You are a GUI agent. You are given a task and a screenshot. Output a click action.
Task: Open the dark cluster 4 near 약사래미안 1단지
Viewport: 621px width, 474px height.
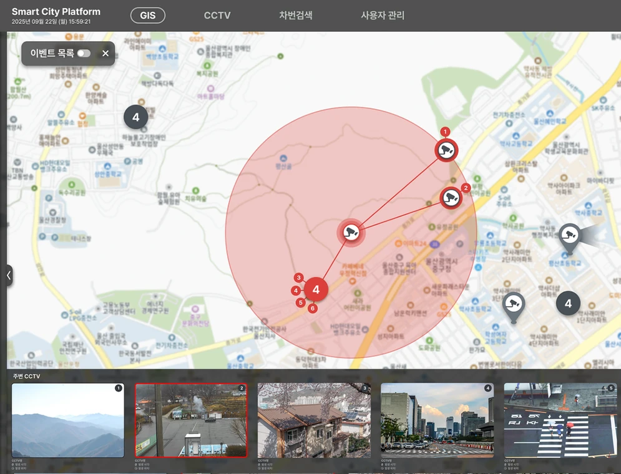(568, 304)
